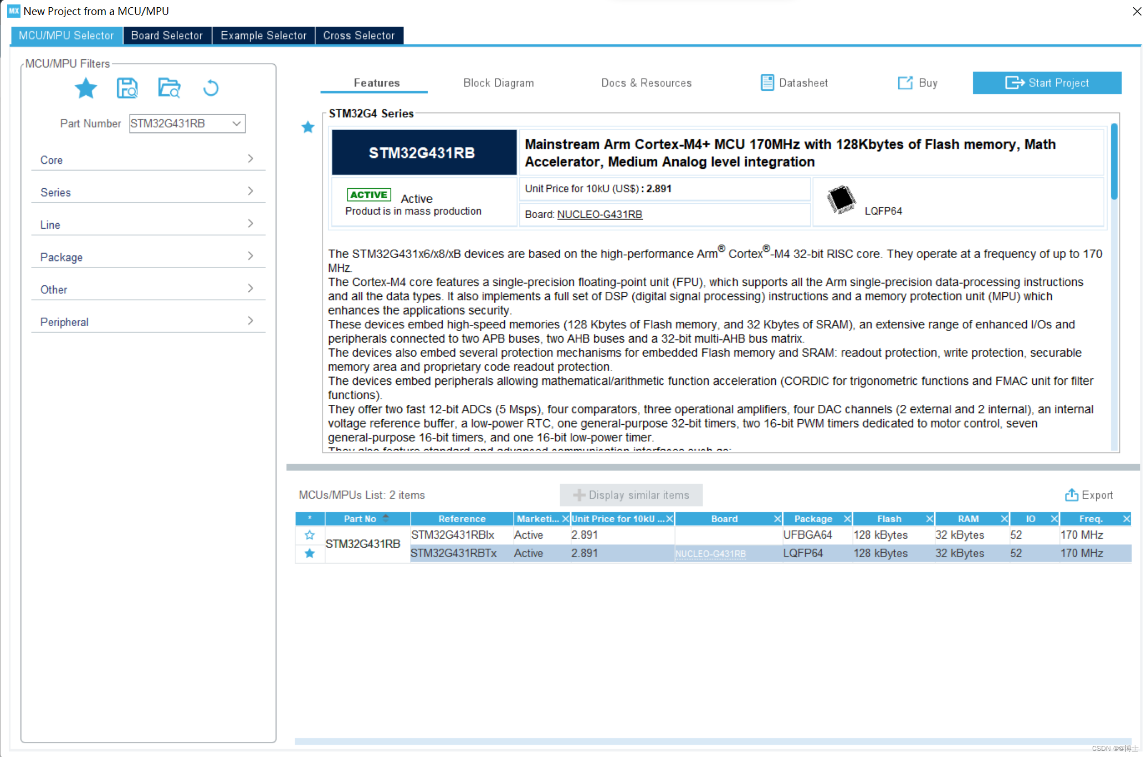Open the Datasheet document
The height and width of the screenshot is (757, 1147).
click(x=794, y=83)
